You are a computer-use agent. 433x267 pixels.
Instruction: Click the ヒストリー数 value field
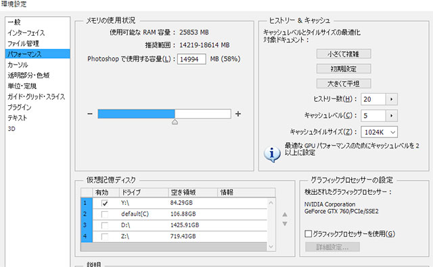373,99
